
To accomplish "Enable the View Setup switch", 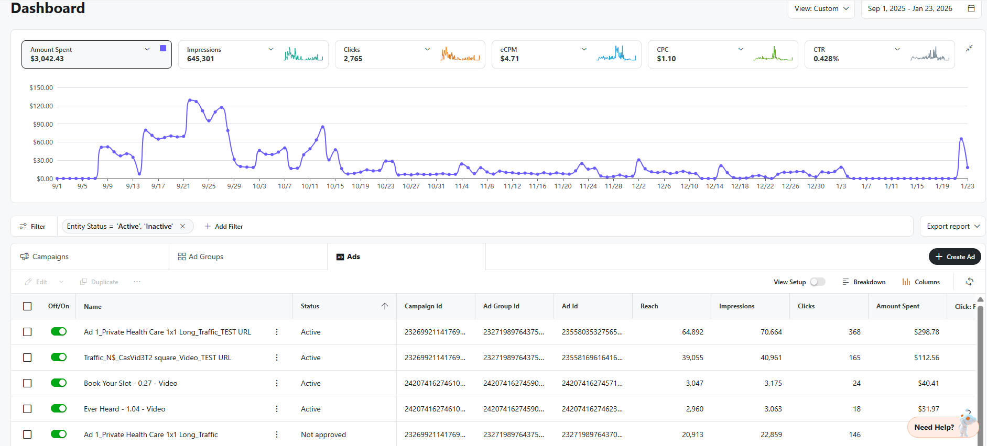I will click(x=817, y=282).
